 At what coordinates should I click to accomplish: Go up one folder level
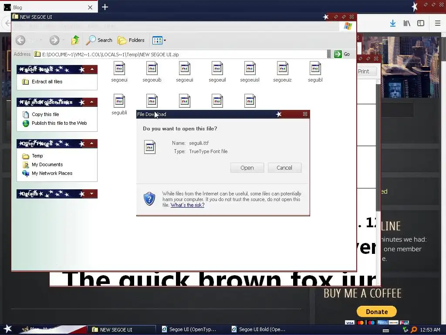point(75,40)
